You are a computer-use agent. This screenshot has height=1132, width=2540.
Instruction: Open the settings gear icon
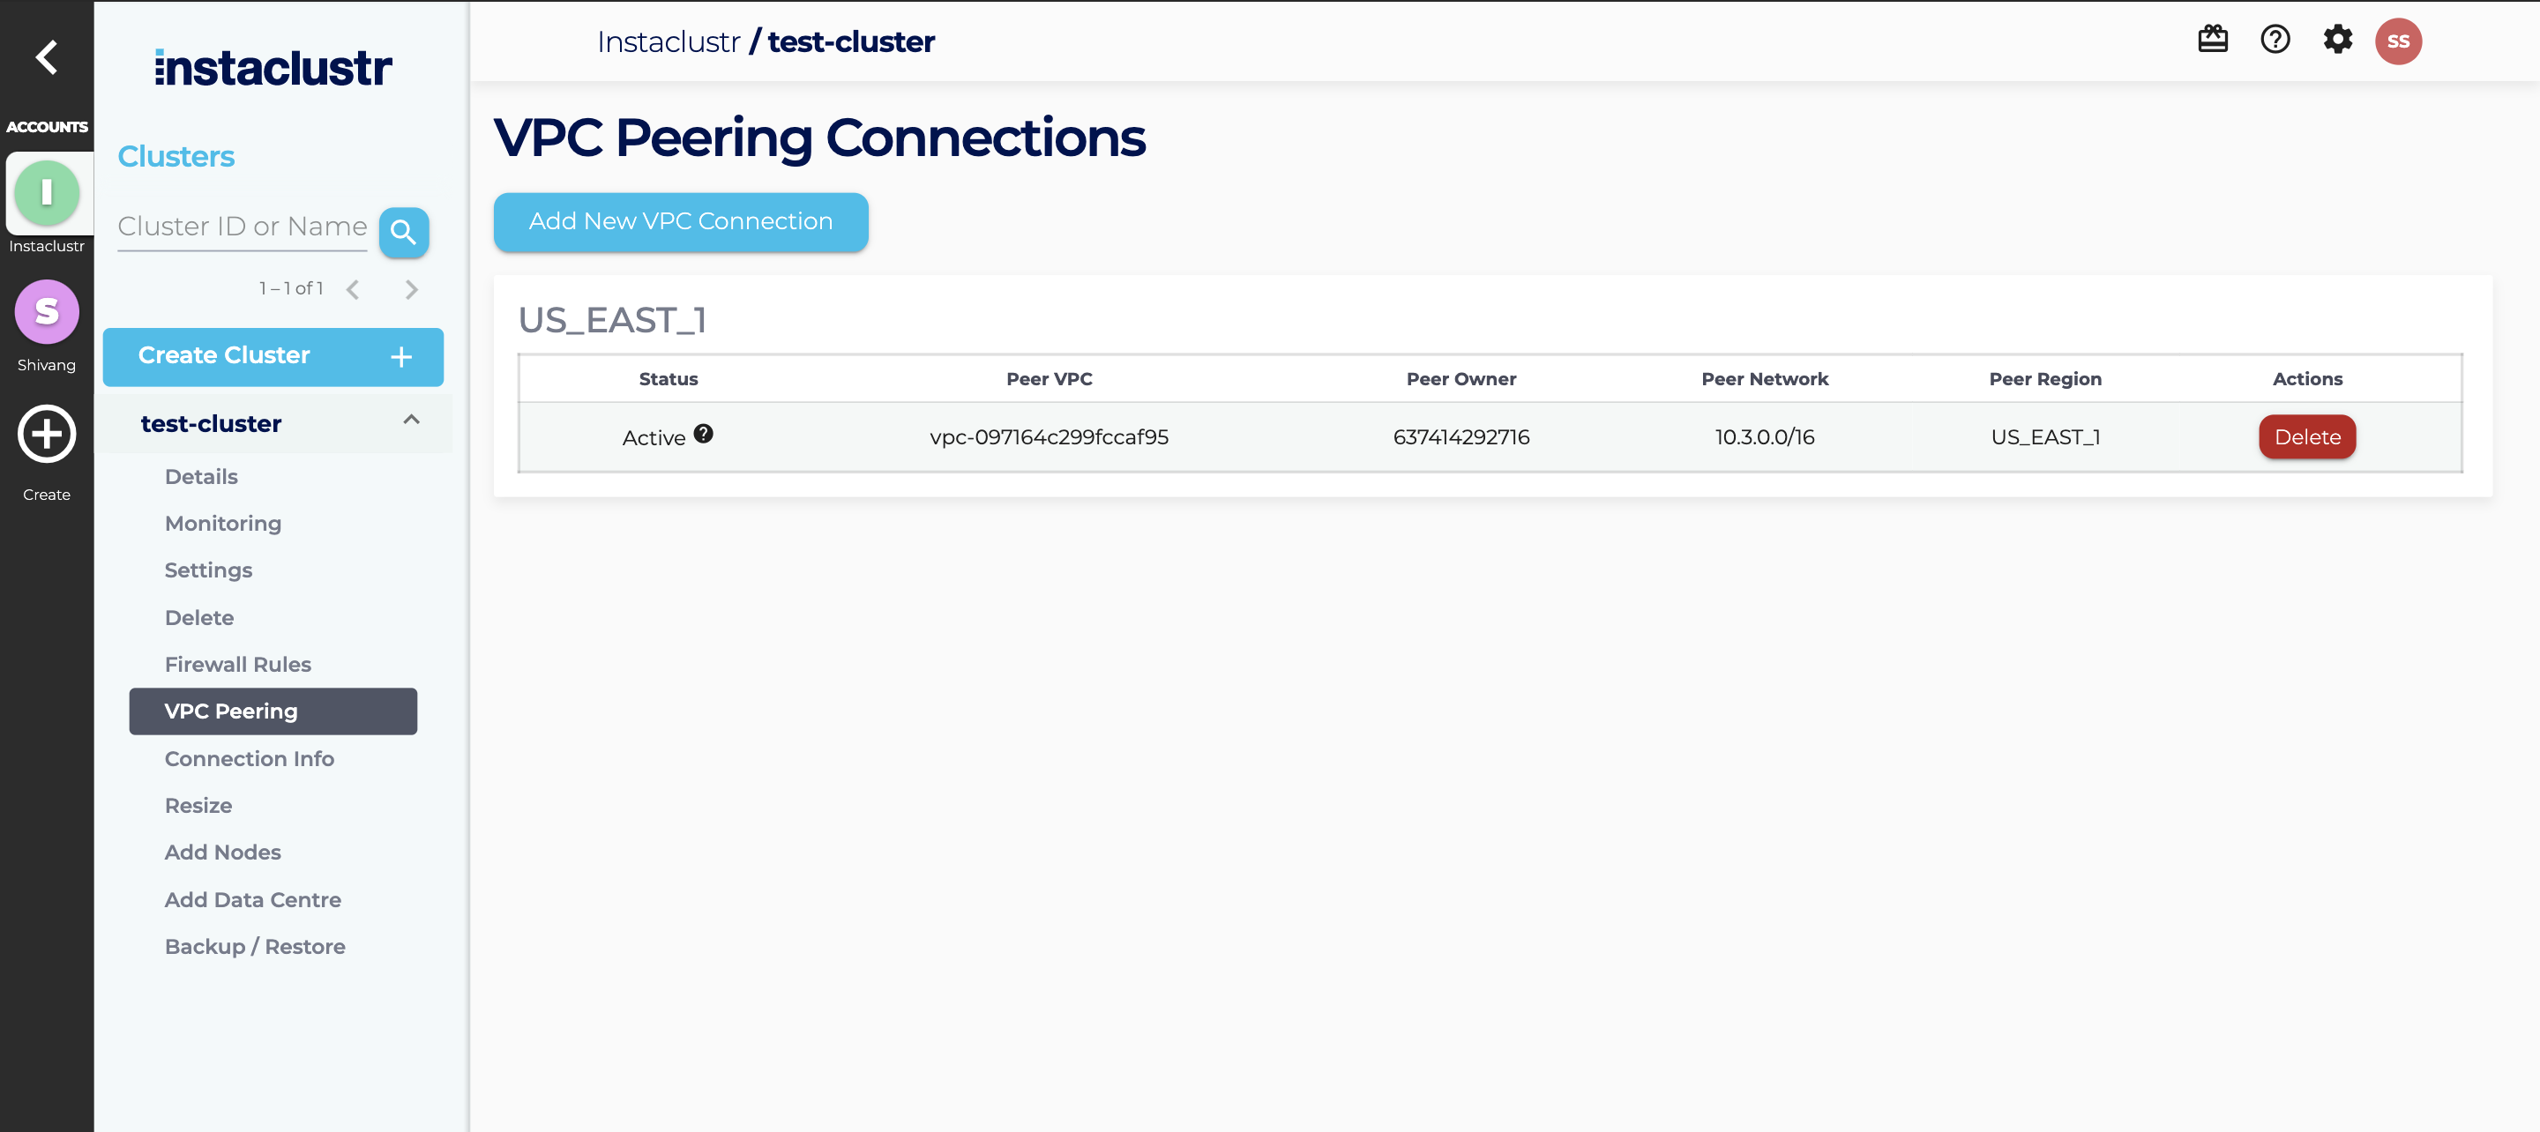tap(2337, 40)
